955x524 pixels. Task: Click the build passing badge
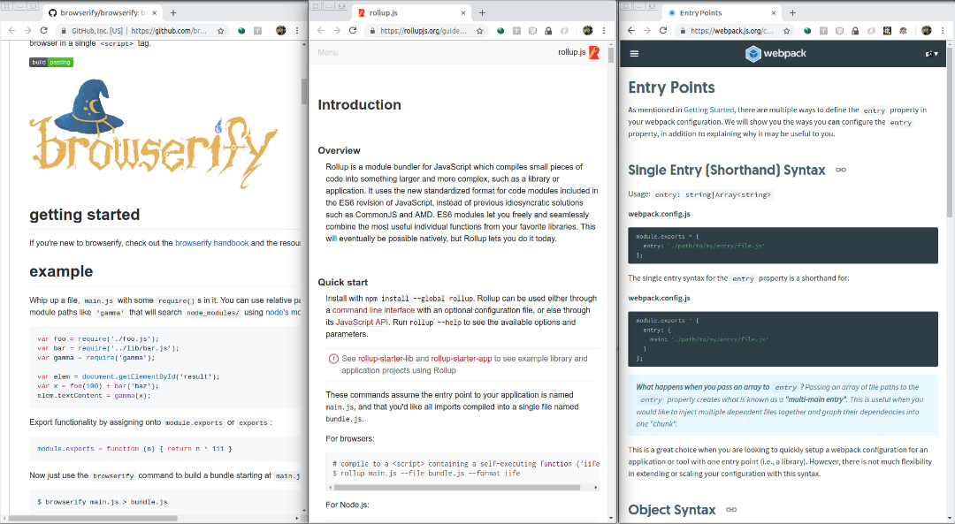point(51,62)
